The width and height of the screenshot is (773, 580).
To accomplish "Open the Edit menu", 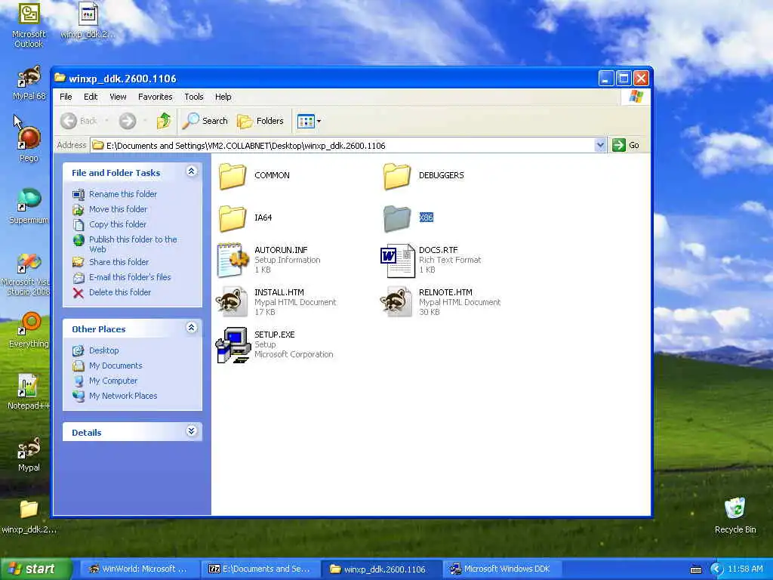I will 91,97.
